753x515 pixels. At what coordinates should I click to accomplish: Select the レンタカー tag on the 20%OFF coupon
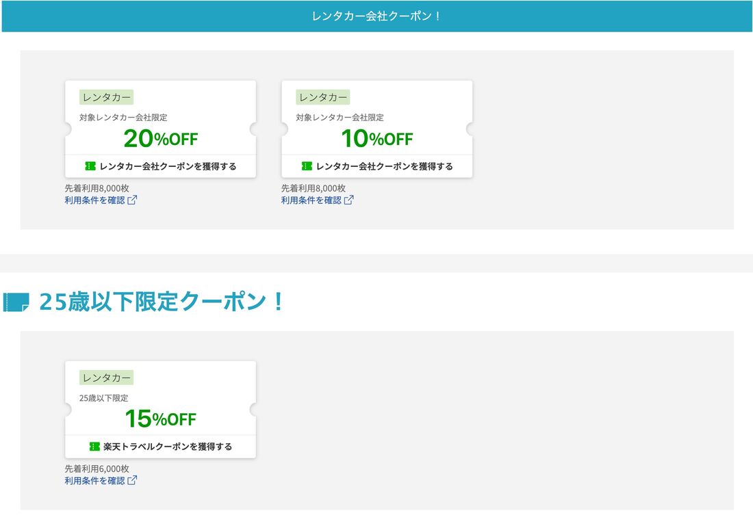point(106,97)
